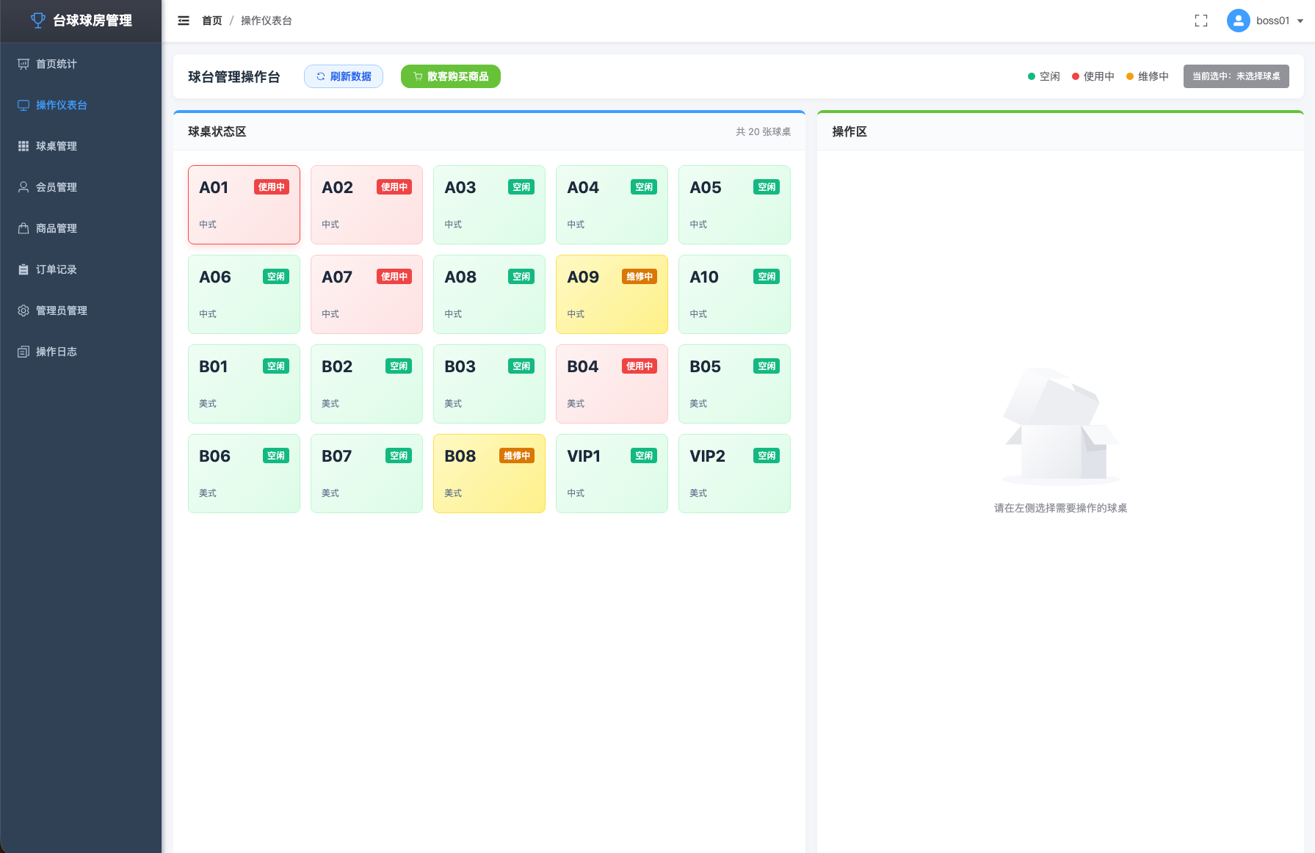Select in-use table B04

[x=612, y=384]
